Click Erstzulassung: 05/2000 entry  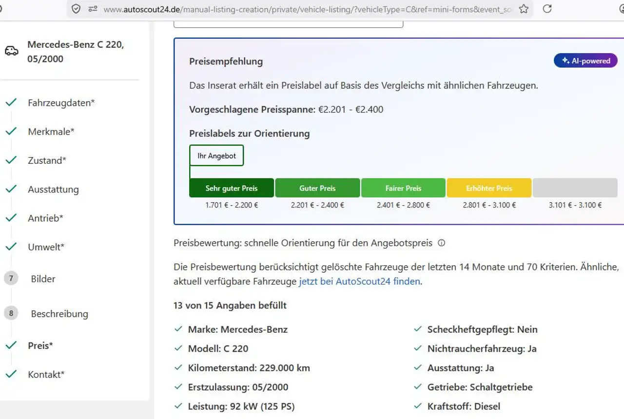238,387
